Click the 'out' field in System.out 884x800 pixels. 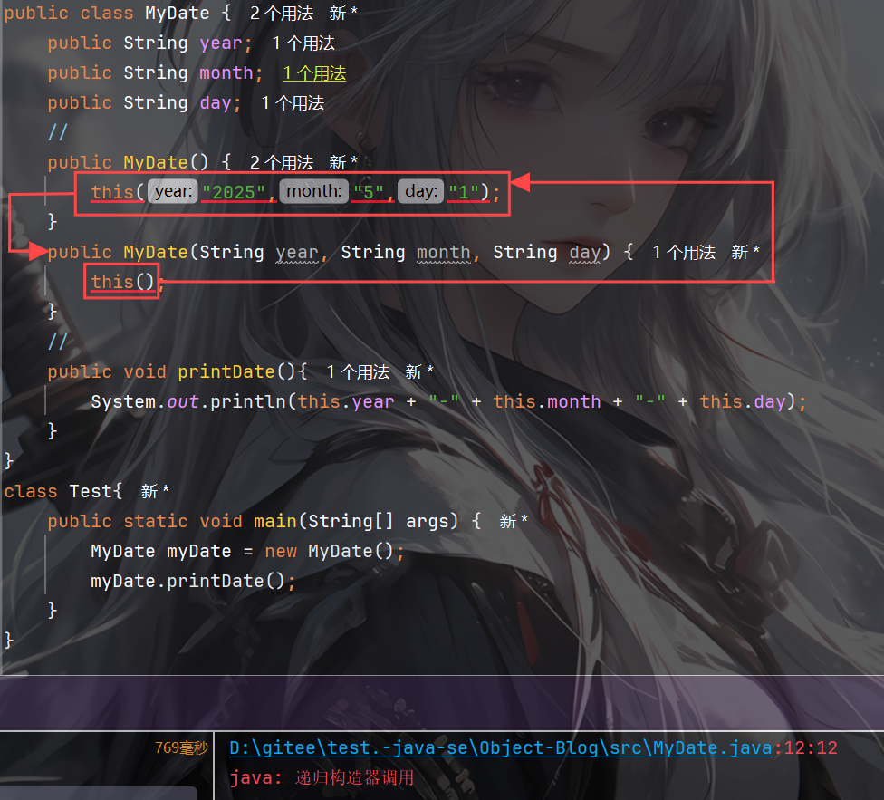(x=183, y=401)
